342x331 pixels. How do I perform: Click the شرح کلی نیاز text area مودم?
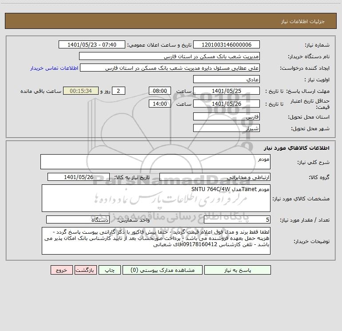click(155, 162)
